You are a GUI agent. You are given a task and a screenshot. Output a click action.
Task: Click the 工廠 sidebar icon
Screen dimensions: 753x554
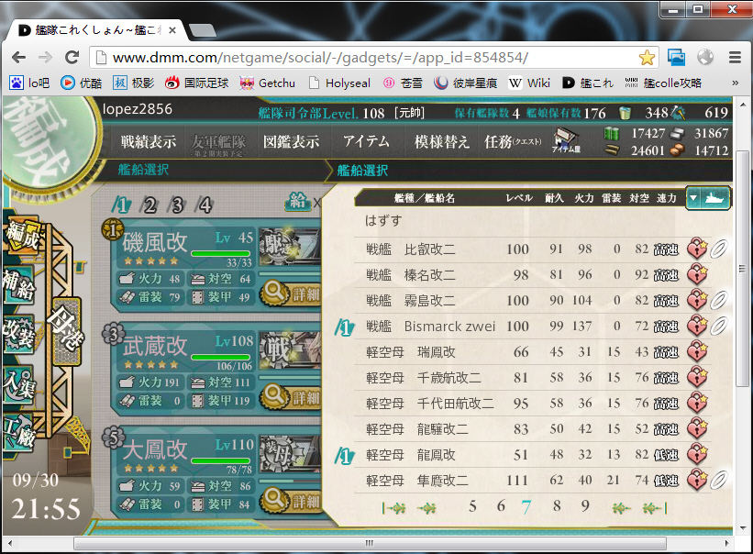pos(18,432)
